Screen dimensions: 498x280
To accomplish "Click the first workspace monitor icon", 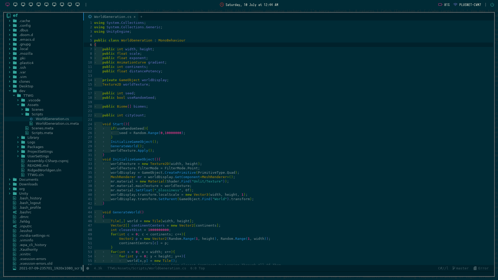I will (x=8, y=4).
